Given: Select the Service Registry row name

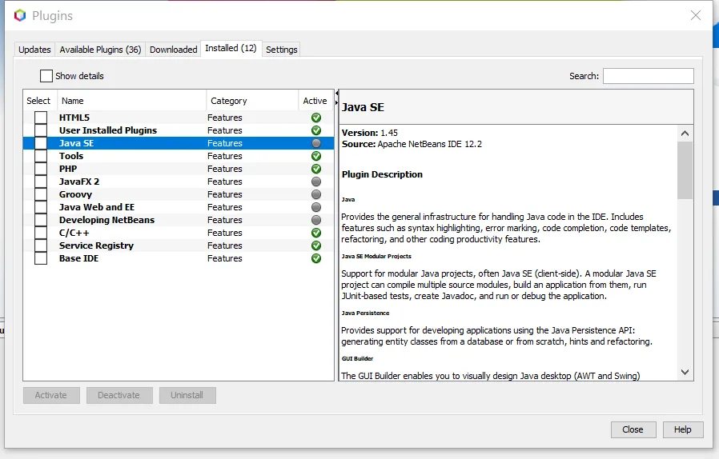Looking at the screenshot, I should click(x=96, y=246).
